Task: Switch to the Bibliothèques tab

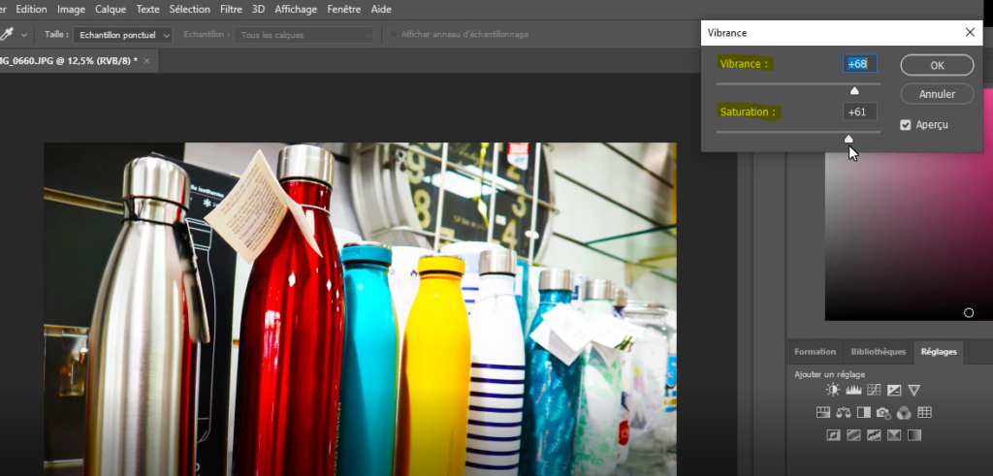Action: click(x=878, y=351)
